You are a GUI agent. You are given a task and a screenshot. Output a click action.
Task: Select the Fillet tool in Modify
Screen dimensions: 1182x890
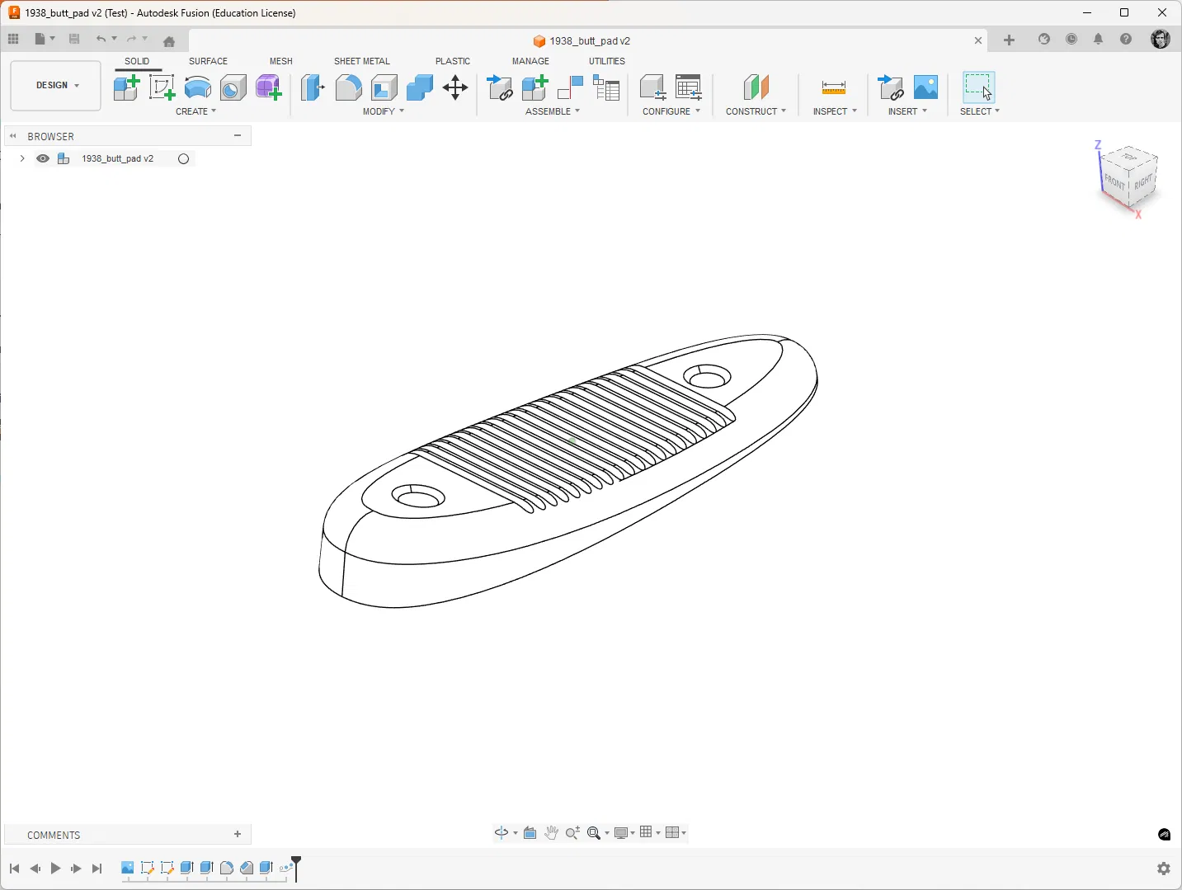click(348, 87)
